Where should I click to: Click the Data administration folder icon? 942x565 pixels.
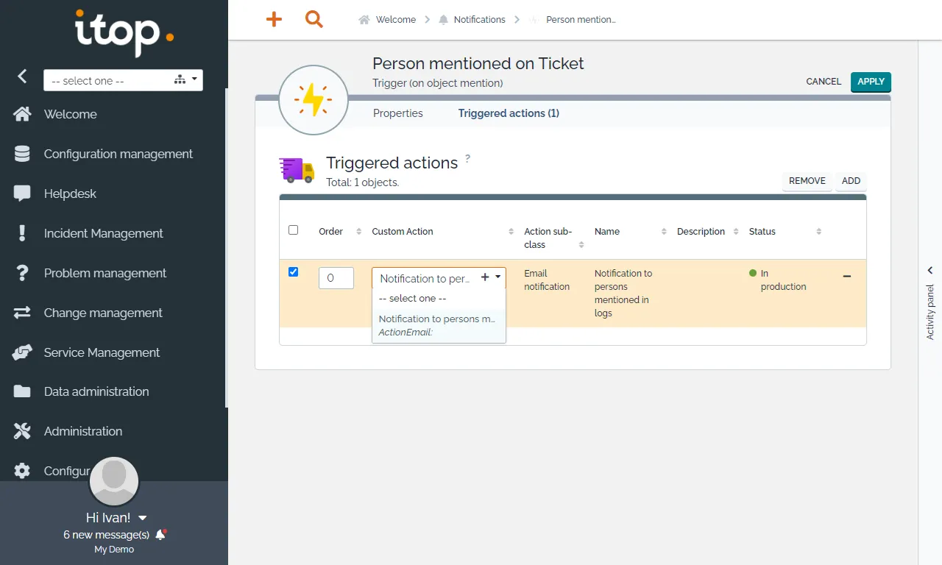point(22,391)
